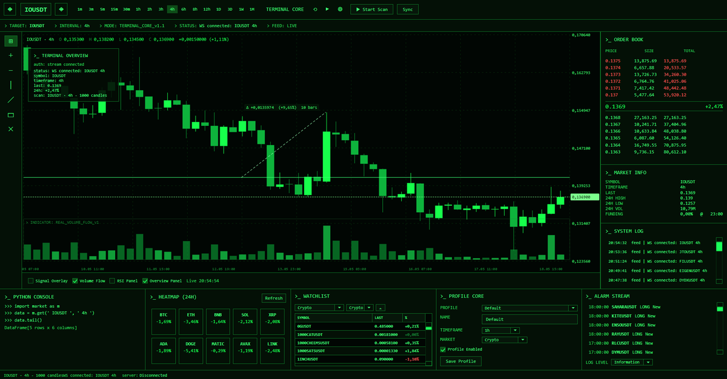Click the diamond icon right of IOUSDT symbol

(61, 10)
